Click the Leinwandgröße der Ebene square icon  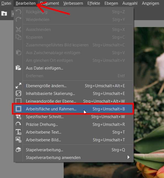18,101
